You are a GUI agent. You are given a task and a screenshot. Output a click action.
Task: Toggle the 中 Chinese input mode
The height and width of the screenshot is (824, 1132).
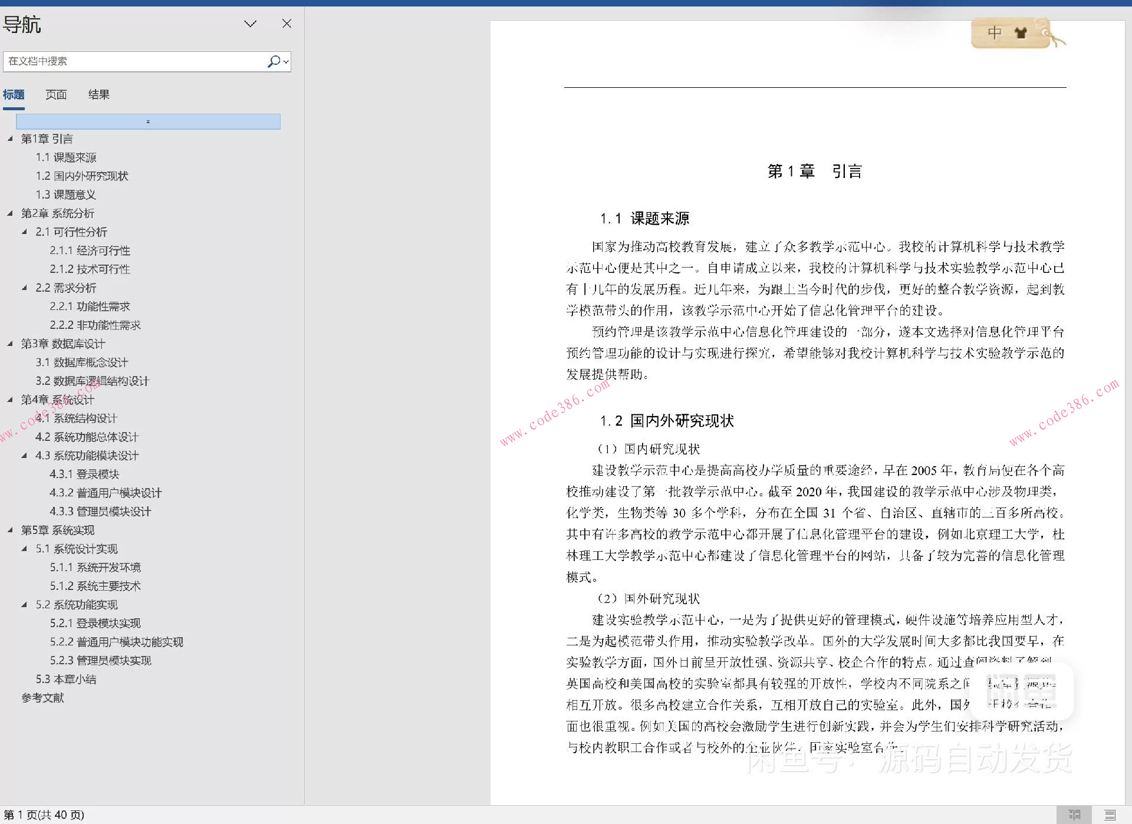click(995, 33)
